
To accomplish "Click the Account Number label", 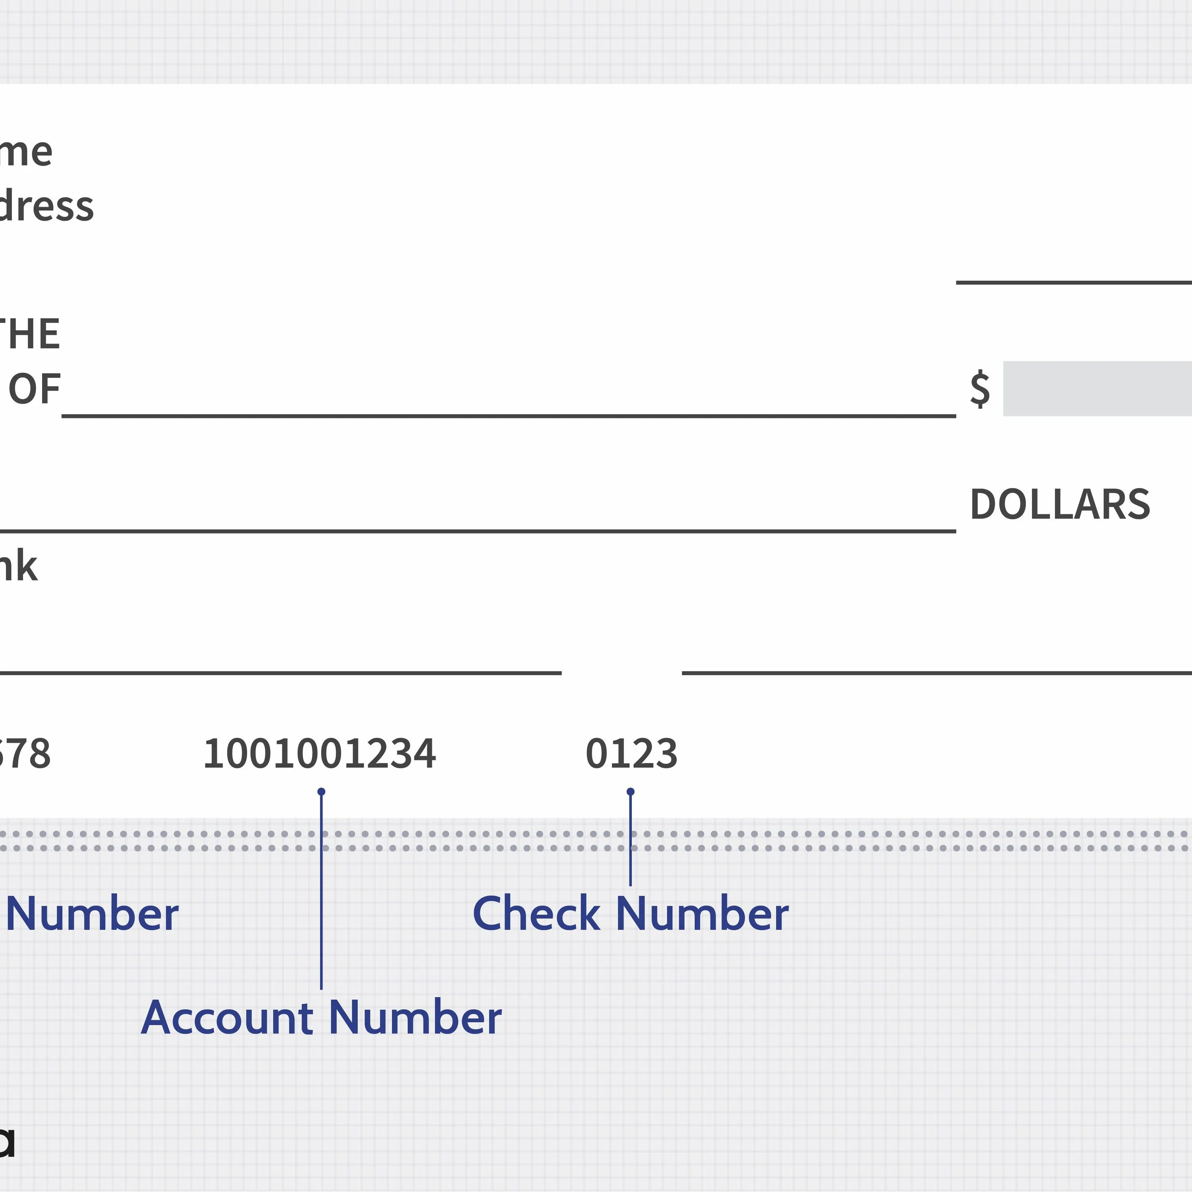I will [321, 1018].
